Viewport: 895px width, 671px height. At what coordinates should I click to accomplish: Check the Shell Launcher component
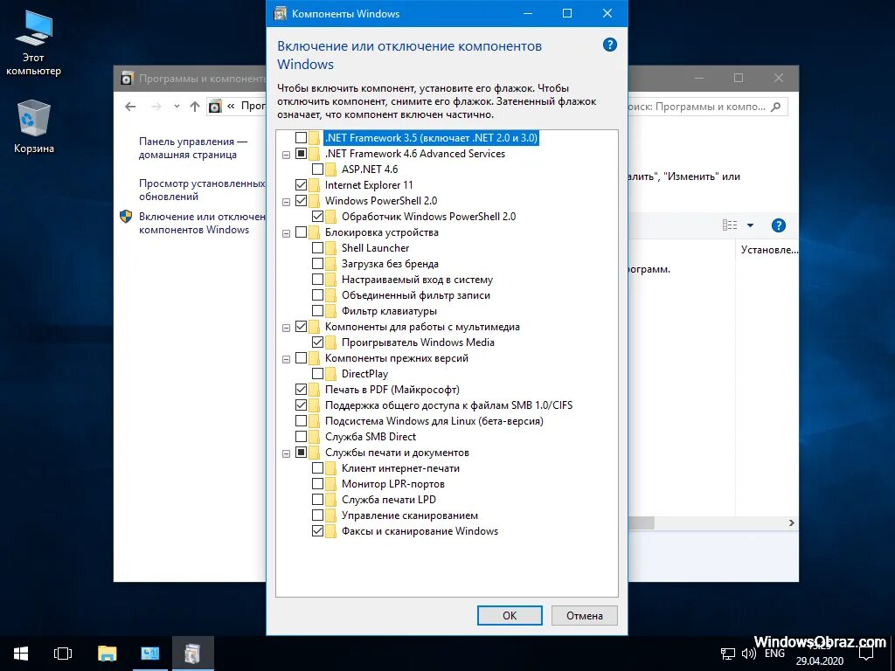pyautogui.click(x=317, y=248)
